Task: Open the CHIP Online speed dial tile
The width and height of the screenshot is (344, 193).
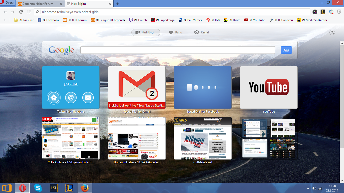Action: click(x=71, y=138)
